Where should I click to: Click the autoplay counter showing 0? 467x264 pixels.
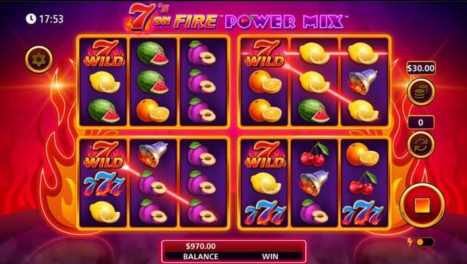pos(421,122)
